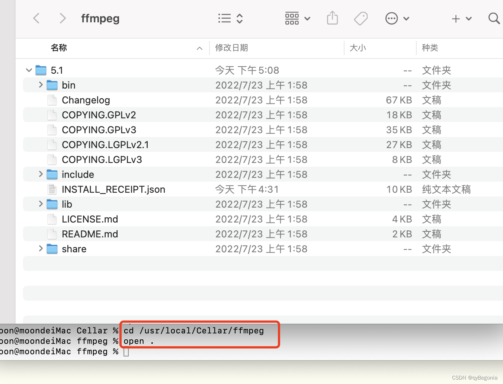
Task: Expand the share folder
Action: (41, 249)
